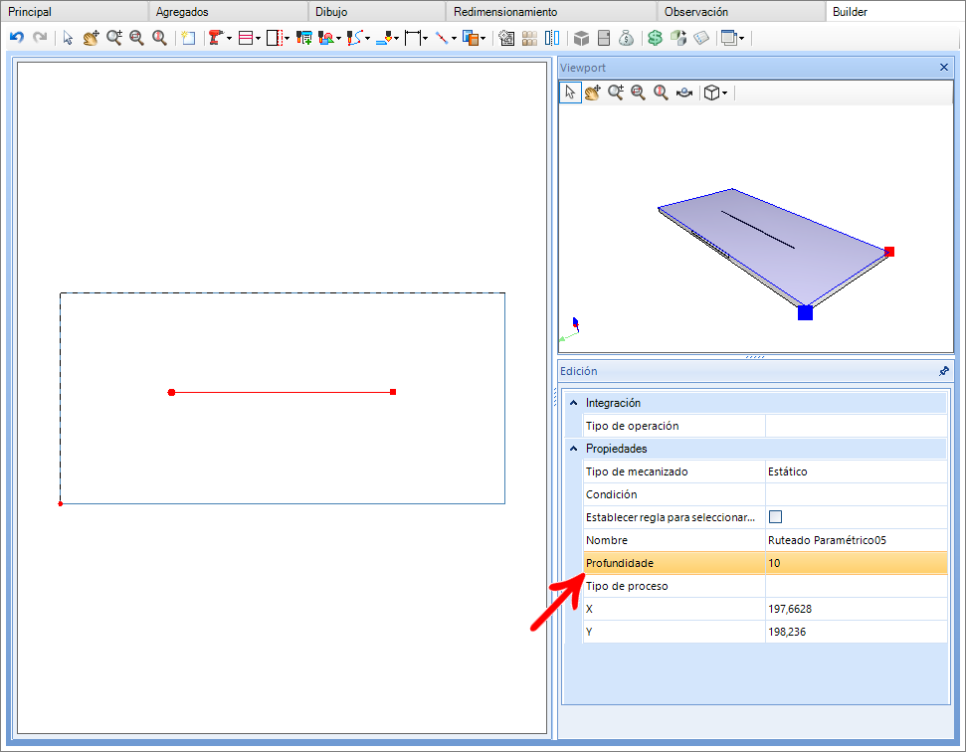
Task: Click the zoom extents magnifier in the main toolbar
Action: pos(159,38)
